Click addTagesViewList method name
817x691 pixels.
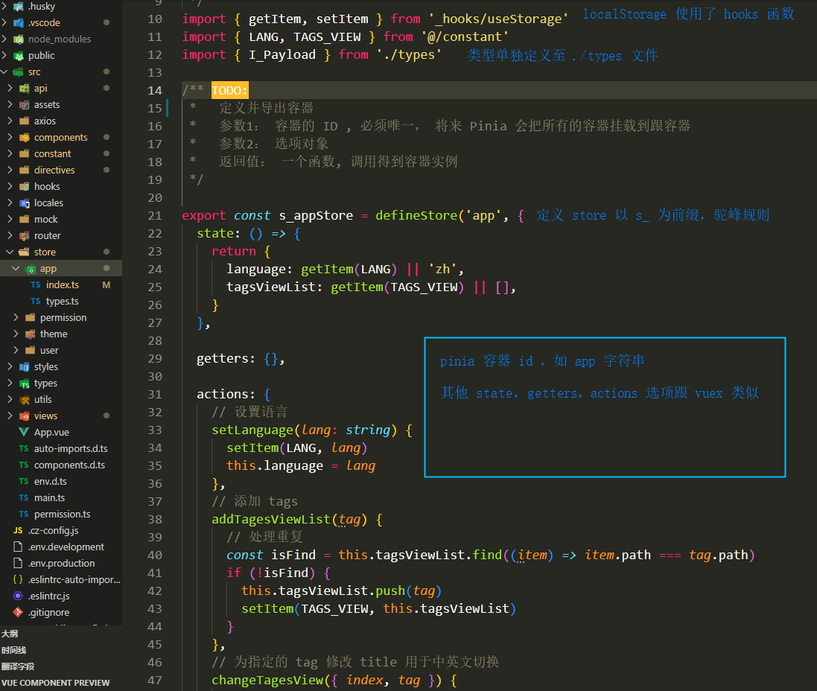pos(271,520)
